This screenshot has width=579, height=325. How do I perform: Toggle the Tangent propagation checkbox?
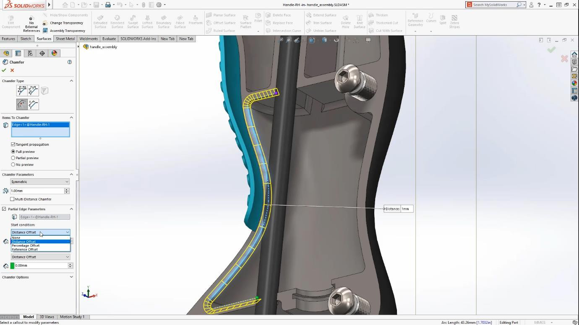coord(13,144)
